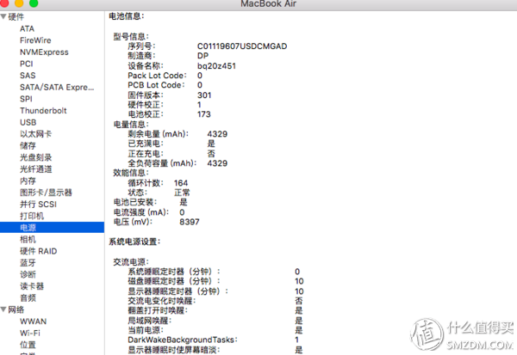Click the 翻盖打开时唤醒 label
The image size is (517, 355).
158,311
